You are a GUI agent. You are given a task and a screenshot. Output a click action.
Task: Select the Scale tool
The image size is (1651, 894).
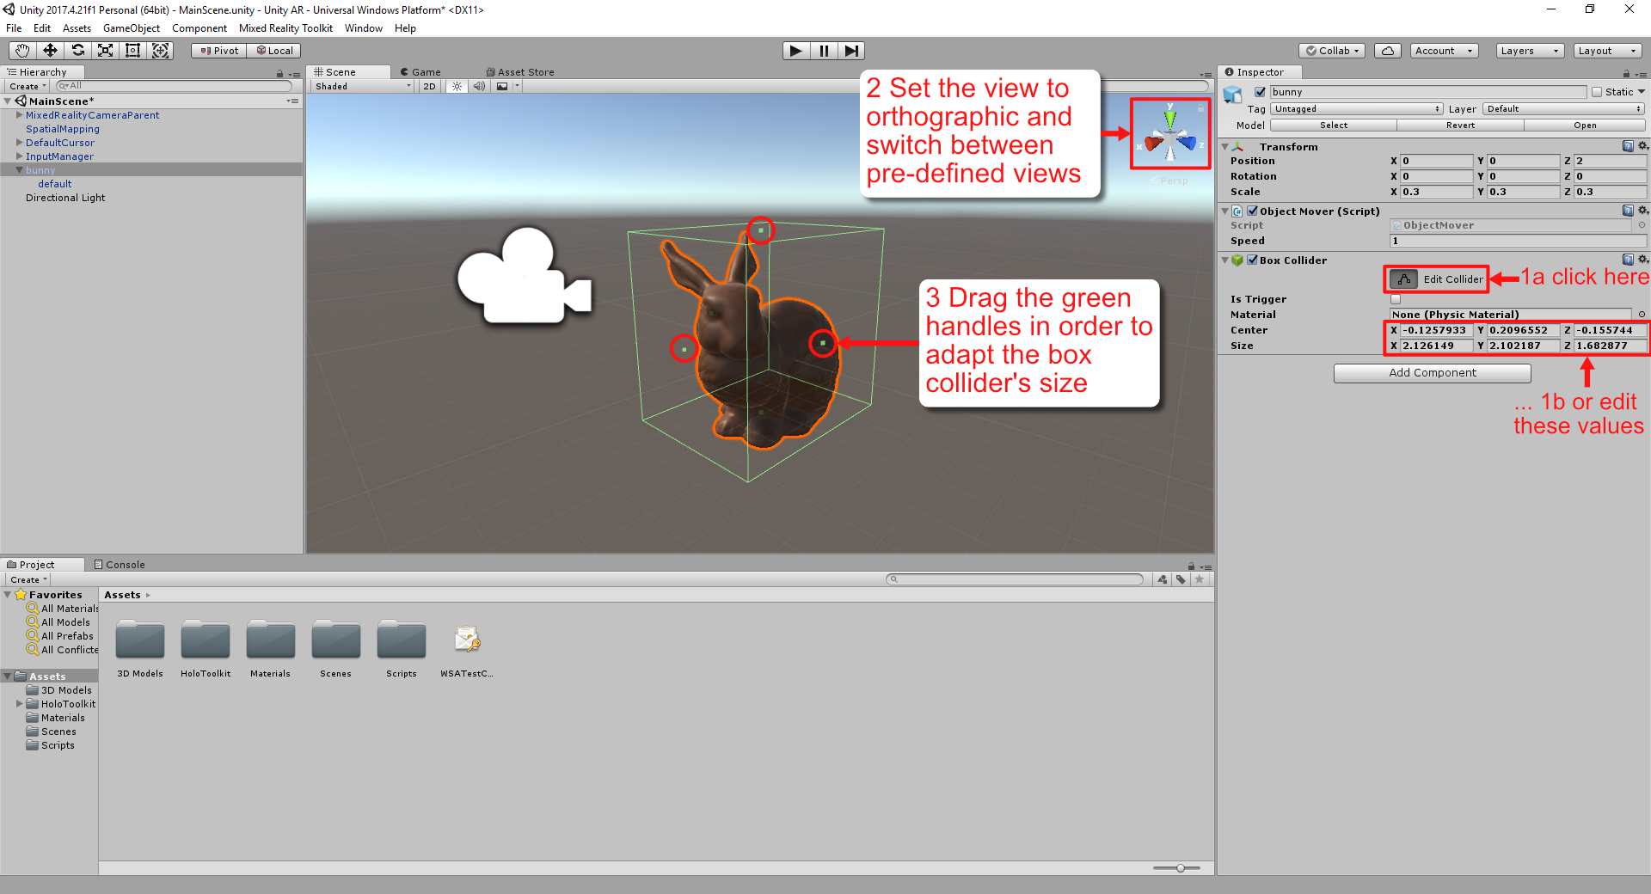[x=105, y=51]
